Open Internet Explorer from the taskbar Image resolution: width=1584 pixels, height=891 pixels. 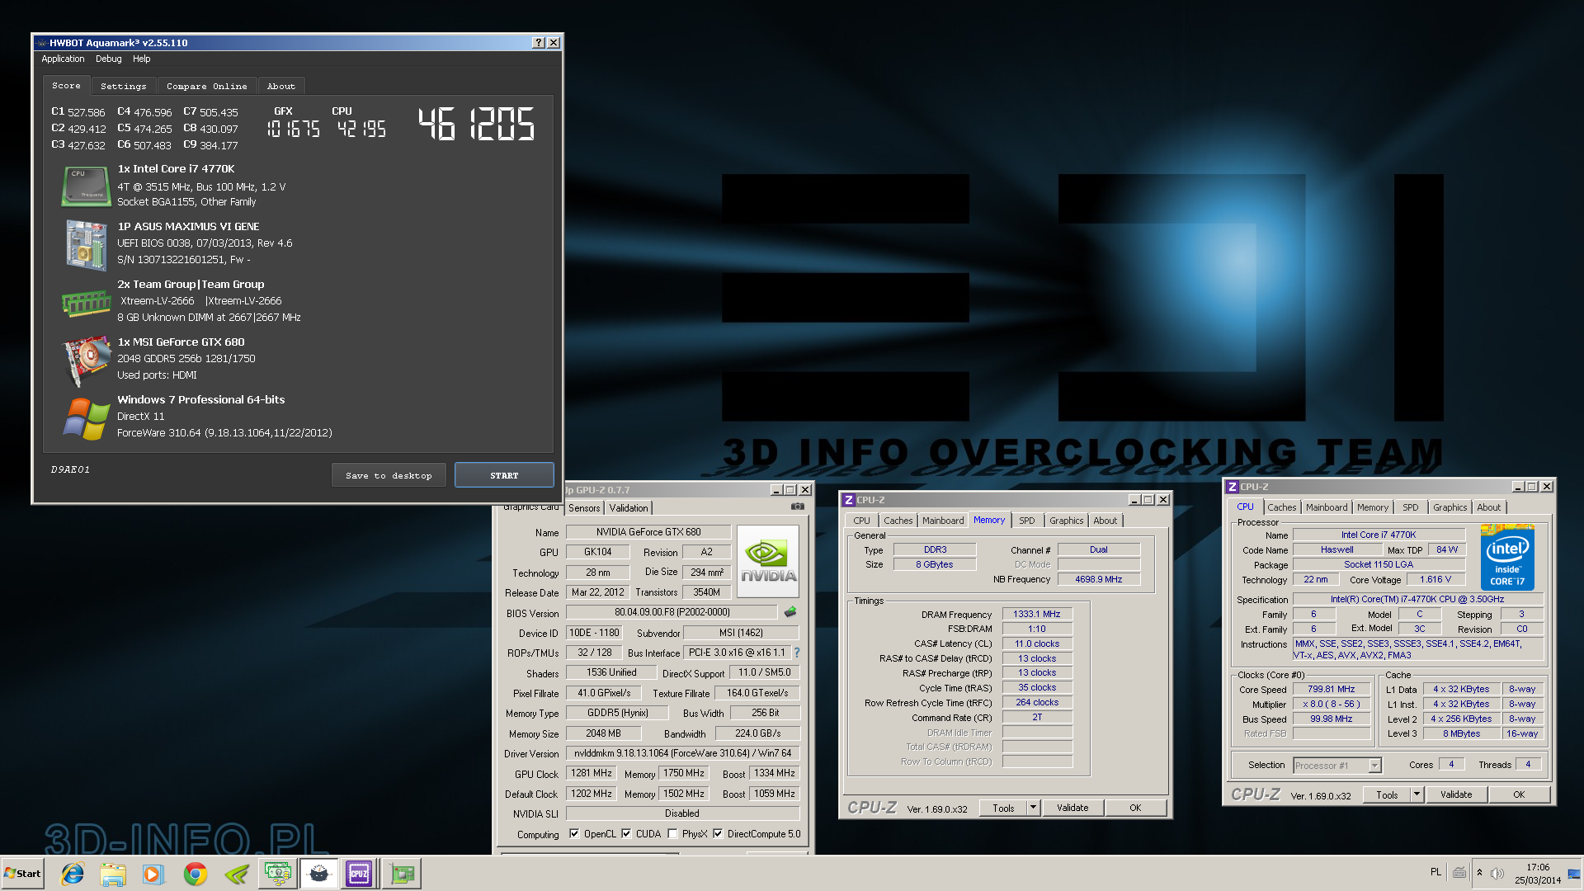pyautogui.click(x=73, y=874)
